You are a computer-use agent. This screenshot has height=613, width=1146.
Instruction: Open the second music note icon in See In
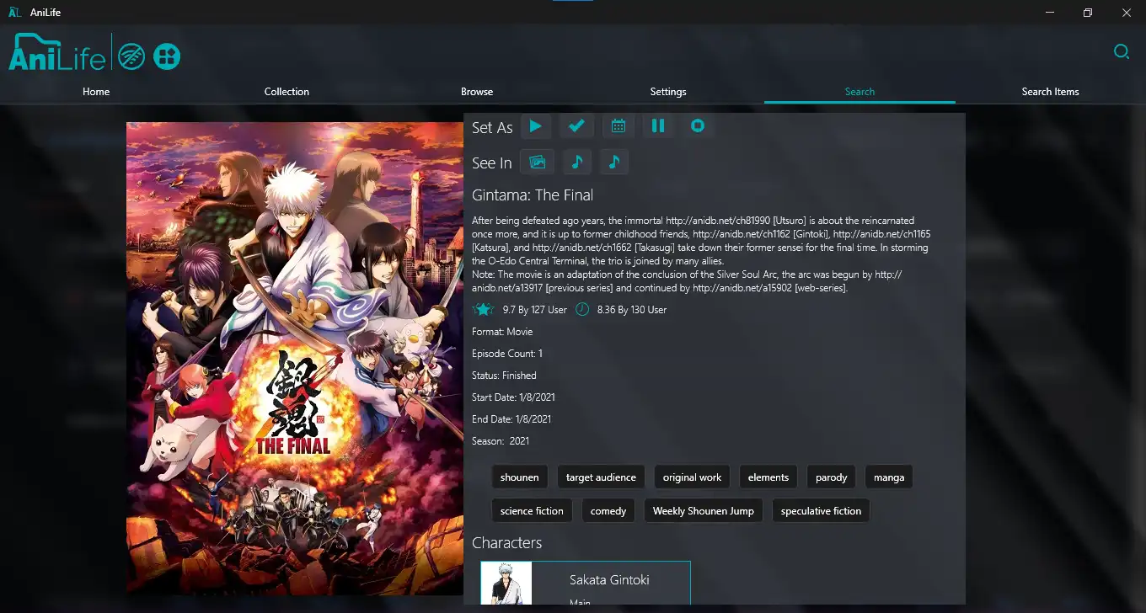point(614,162)
